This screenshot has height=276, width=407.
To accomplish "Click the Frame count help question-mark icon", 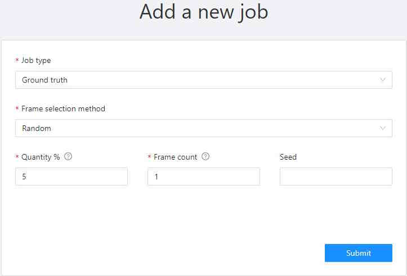I will [x=205, y=157].
